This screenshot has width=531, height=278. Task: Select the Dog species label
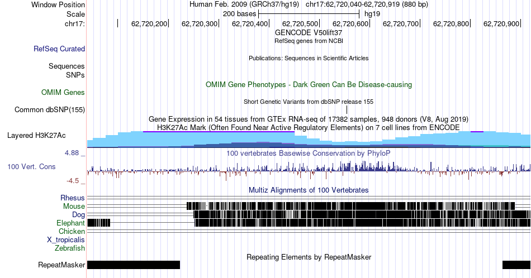click(78, 215)
